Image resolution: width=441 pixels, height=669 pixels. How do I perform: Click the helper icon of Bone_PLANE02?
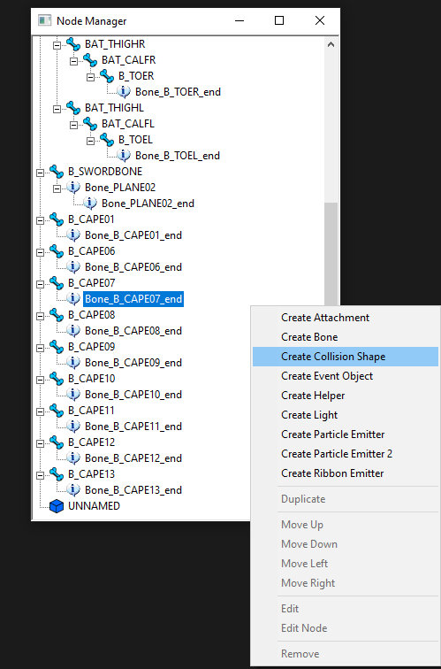pos(73,188)
